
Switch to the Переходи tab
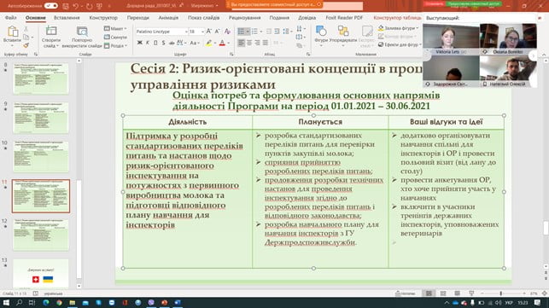coord(138,18)
